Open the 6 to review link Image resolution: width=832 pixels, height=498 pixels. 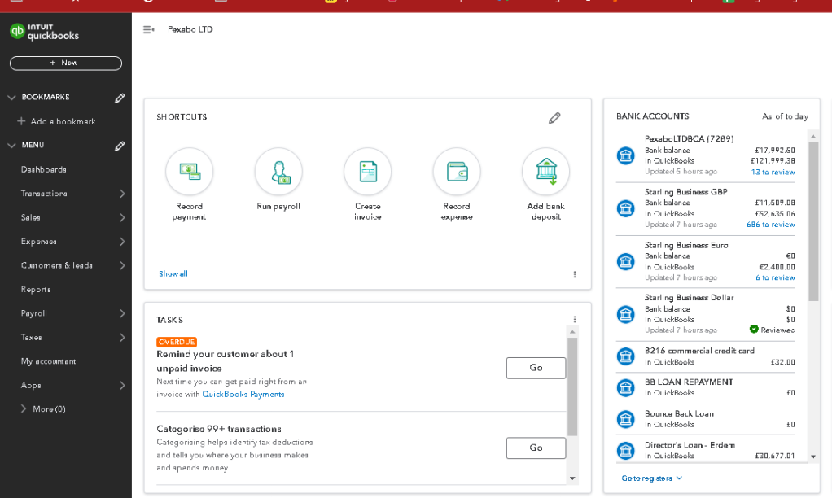point(775,277)
